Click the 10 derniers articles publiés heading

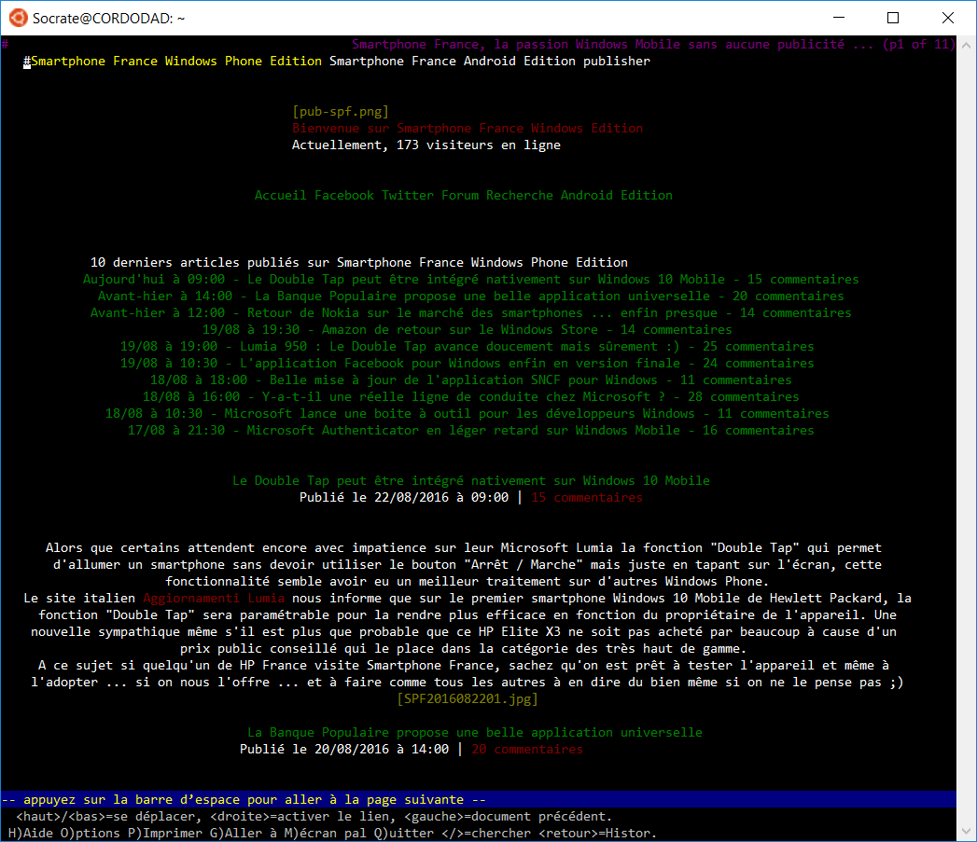[359, 263]
